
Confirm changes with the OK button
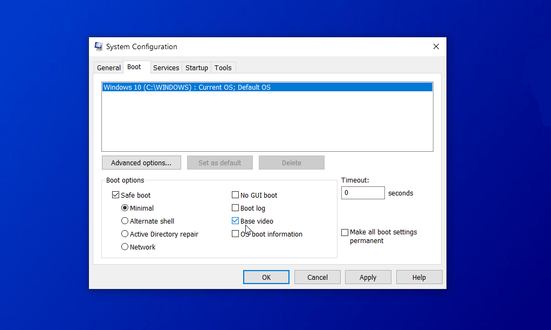[266, 277]
